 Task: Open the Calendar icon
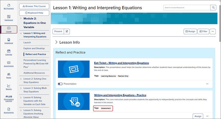pyautogui.click(x=9, y=52)
